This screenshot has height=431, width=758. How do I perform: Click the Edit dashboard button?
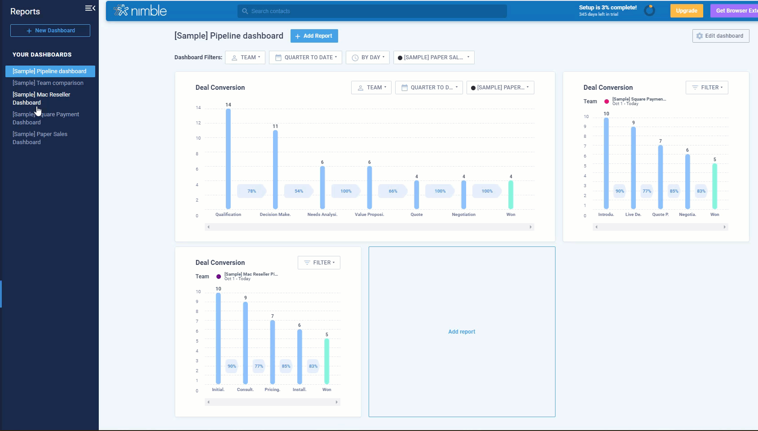point(720,36)
